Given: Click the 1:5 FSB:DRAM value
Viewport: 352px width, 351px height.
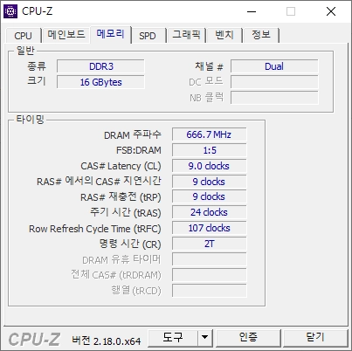Looking at the screenshot, I should (209, 150).
